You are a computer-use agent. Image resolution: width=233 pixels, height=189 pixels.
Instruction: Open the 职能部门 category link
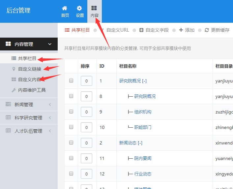click(x=143, y=127)
